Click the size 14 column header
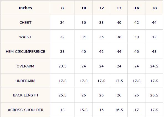164x118 pixels. 119,8
